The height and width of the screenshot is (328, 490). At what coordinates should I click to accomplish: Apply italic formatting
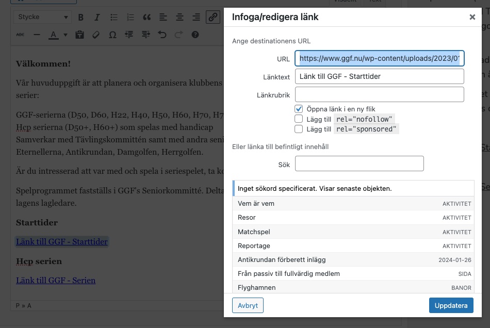tap(97, 18)
